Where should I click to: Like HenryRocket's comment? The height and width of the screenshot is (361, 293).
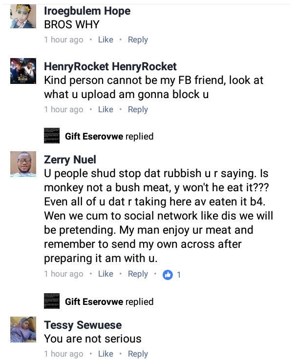point(105,109)
